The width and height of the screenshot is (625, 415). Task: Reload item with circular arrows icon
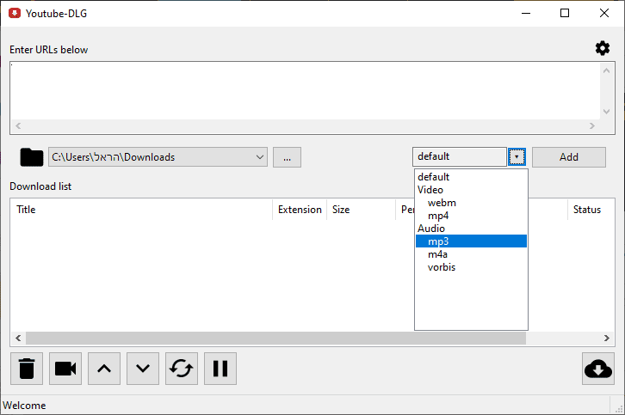182,369
